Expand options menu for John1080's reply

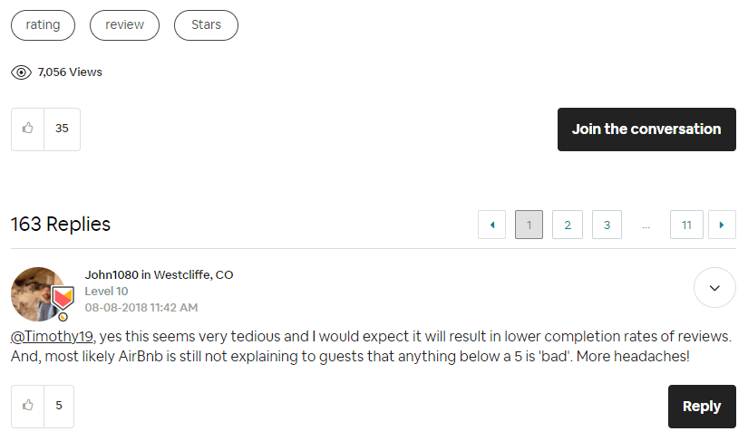[714, 288]
